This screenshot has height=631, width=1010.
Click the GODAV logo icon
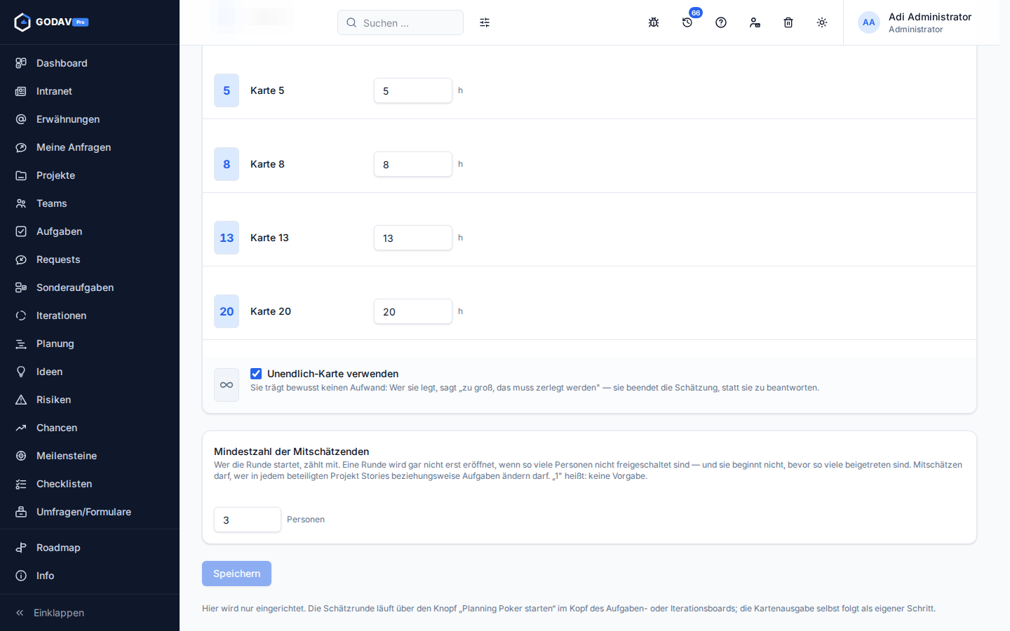22,22
